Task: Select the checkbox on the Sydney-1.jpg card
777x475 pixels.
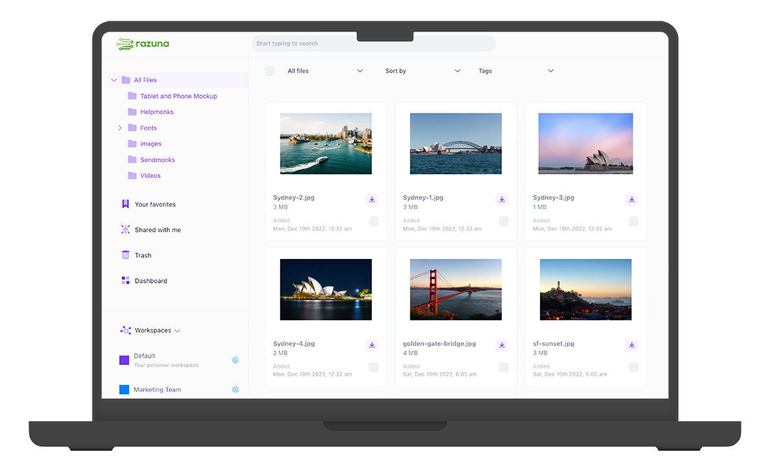Action: 504,221
